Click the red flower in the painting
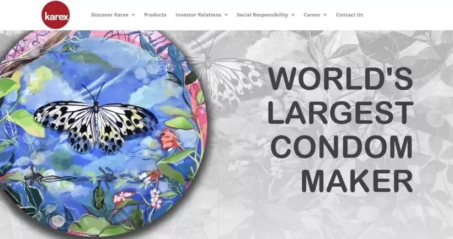This screenshot has height=239, width=453. click(x=169, y=139)
